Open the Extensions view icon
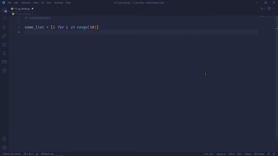Viewport: 278px width, 156px height. pyautogui.click(x=4, y=45)
